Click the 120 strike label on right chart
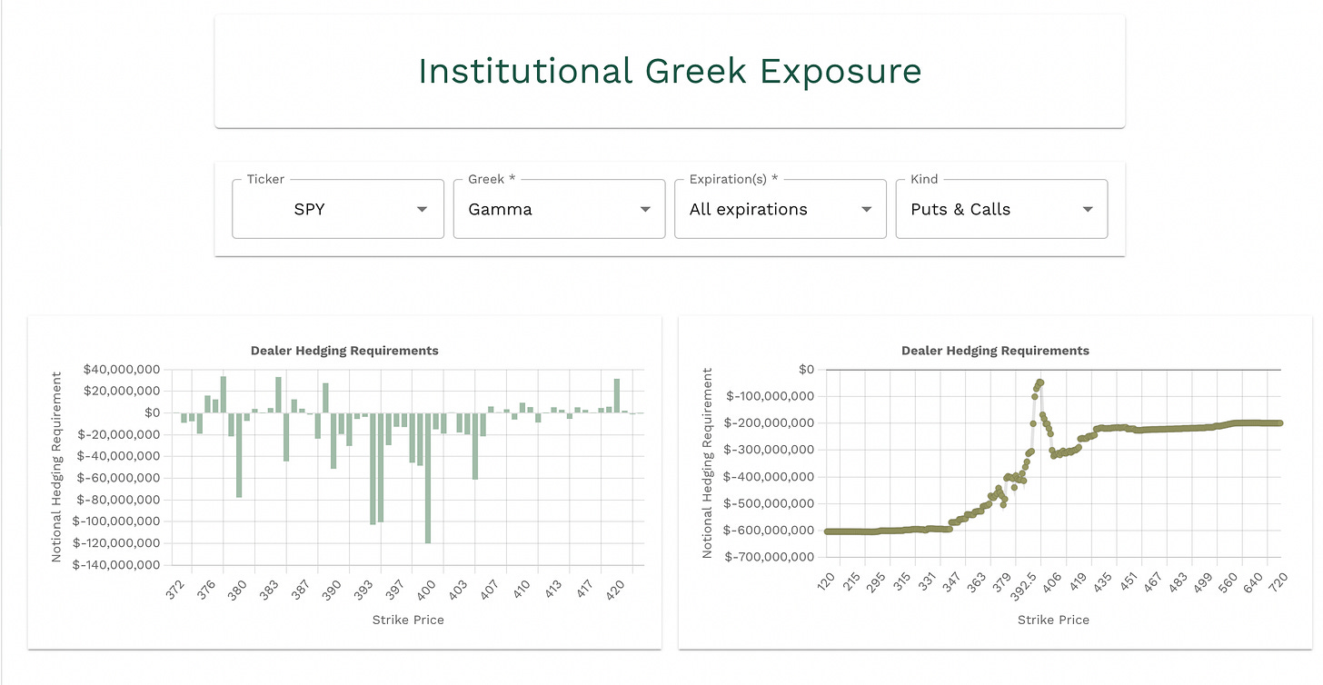Image resolution: width=1323 pixels, height=685 pixels. click(x=827, y=582)
